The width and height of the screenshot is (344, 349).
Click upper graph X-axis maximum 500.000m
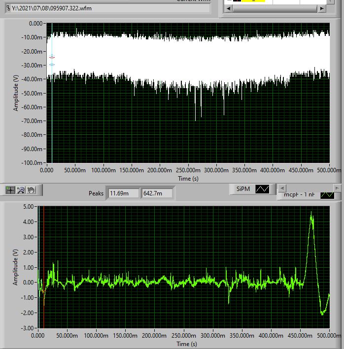(x=329, y=170)
